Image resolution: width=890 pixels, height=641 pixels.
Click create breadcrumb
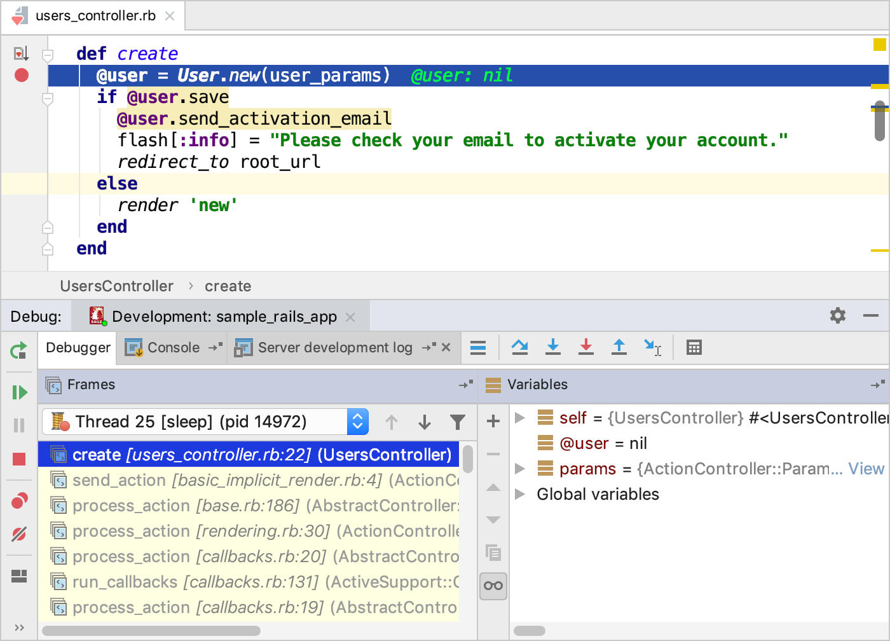click(228, 286)
